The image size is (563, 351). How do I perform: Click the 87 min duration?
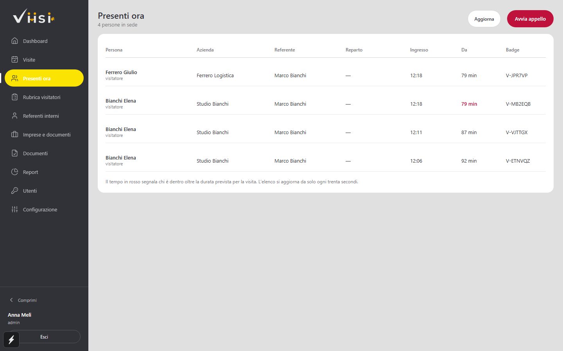pos(469,132)
